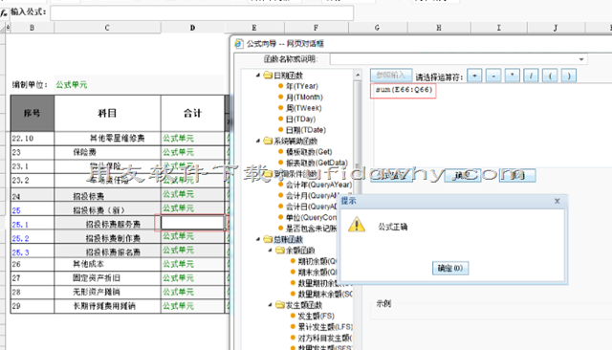Click row number 25.3 cell
Screen dimensions: 612x350
(x=32, y=252)
